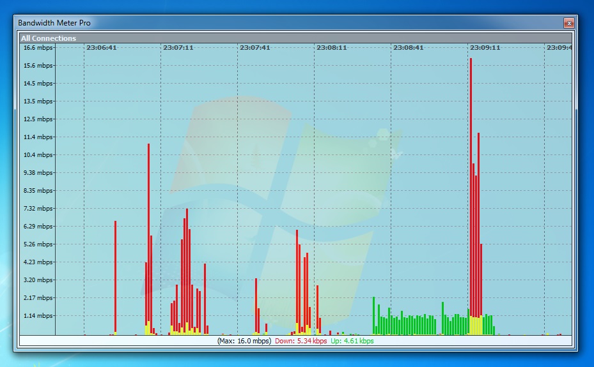Click the 1.14 mbps axis label
This screenshot has height=367, width=594.
tap(38, 315)
